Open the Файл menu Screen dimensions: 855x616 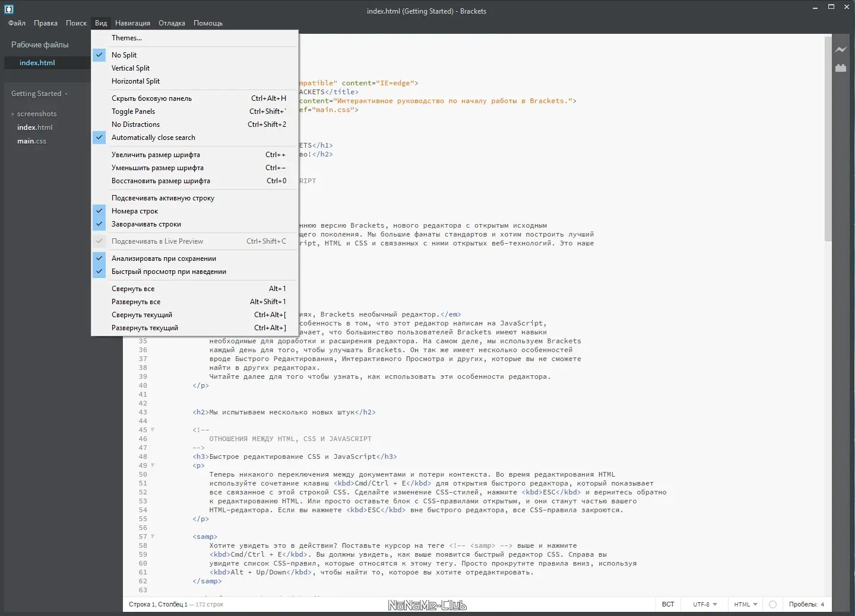(x=17, y=23)
